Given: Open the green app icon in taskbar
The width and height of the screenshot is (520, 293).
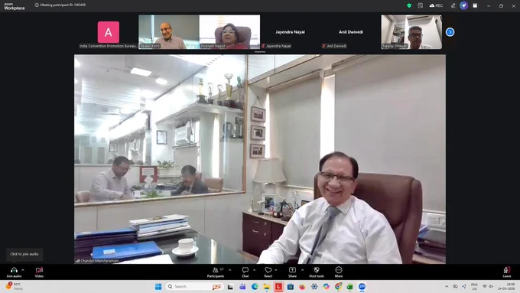Looking at the screenshot, I should [x=350, y=287].
